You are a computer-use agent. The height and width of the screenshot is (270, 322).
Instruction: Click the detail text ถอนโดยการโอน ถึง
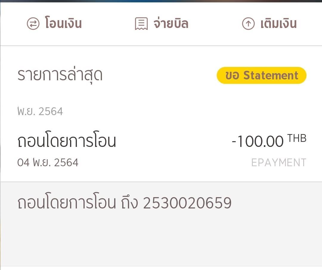tap(78, 203)
